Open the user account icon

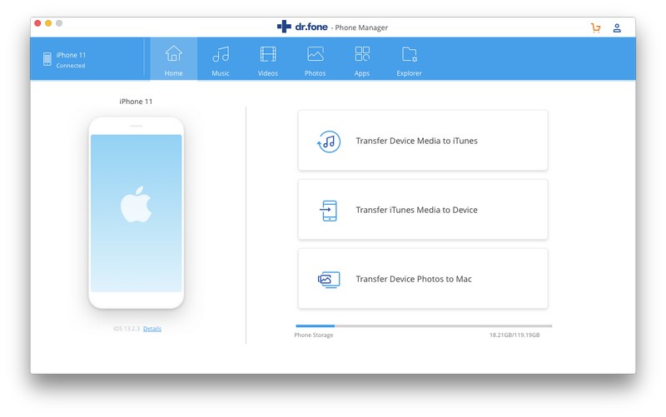[x=617, y=28]
